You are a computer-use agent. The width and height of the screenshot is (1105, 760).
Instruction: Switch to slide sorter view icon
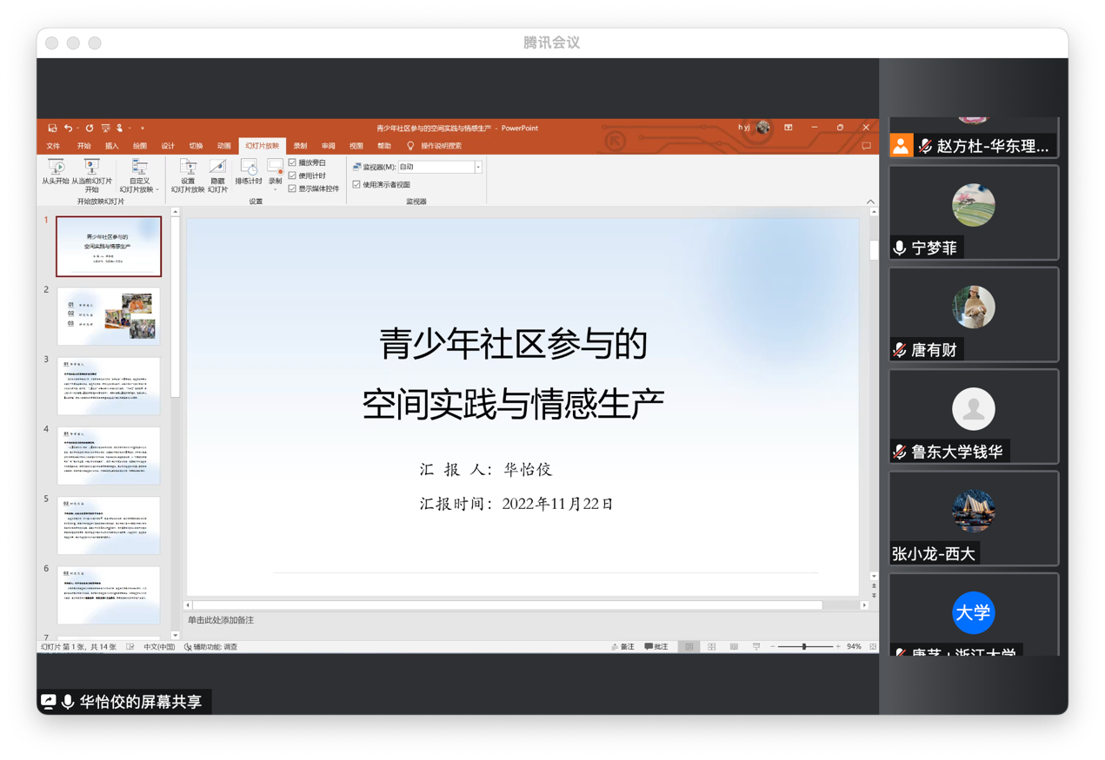pyautogui.click(x=712, y=647)
